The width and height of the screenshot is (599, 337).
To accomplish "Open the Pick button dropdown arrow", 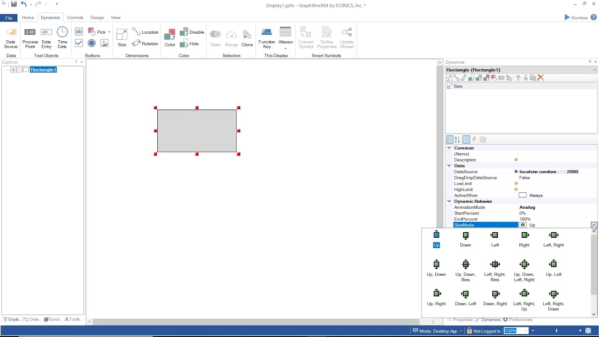I will (109, 32).
